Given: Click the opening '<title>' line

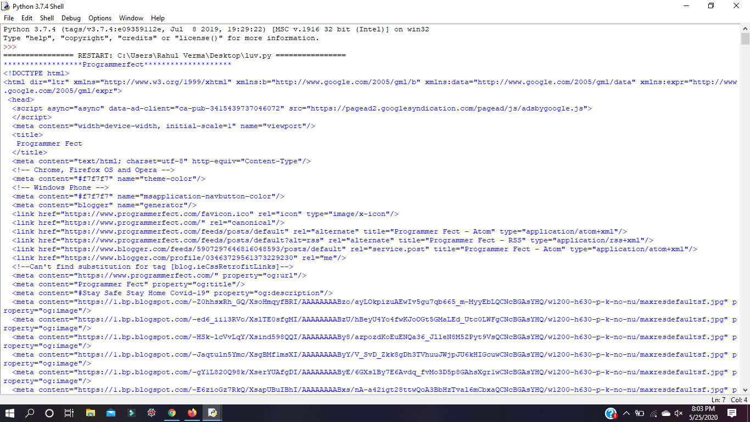Looking at the screenshot, I should click(27, 135).
